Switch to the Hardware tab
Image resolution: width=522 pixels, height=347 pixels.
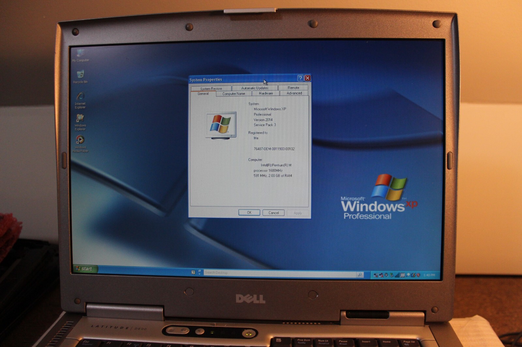266,93
